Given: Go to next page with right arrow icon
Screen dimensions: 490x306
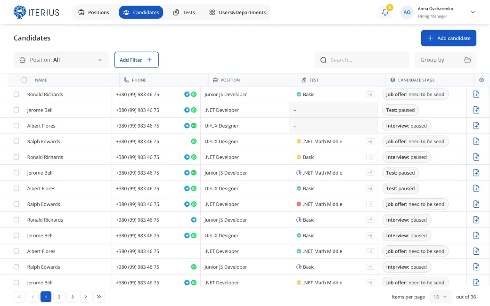Looking at the screenshot, I should coord(85,297).
